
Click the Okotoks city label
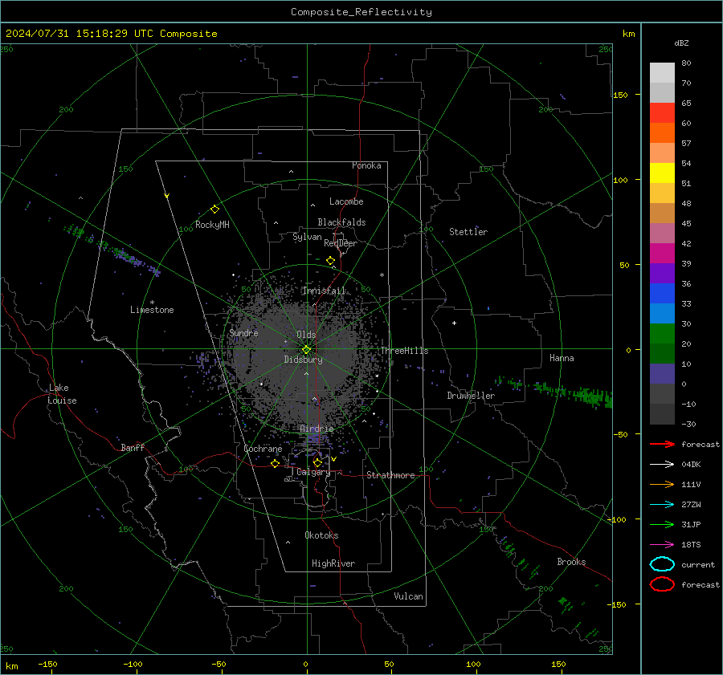[321, 535]
